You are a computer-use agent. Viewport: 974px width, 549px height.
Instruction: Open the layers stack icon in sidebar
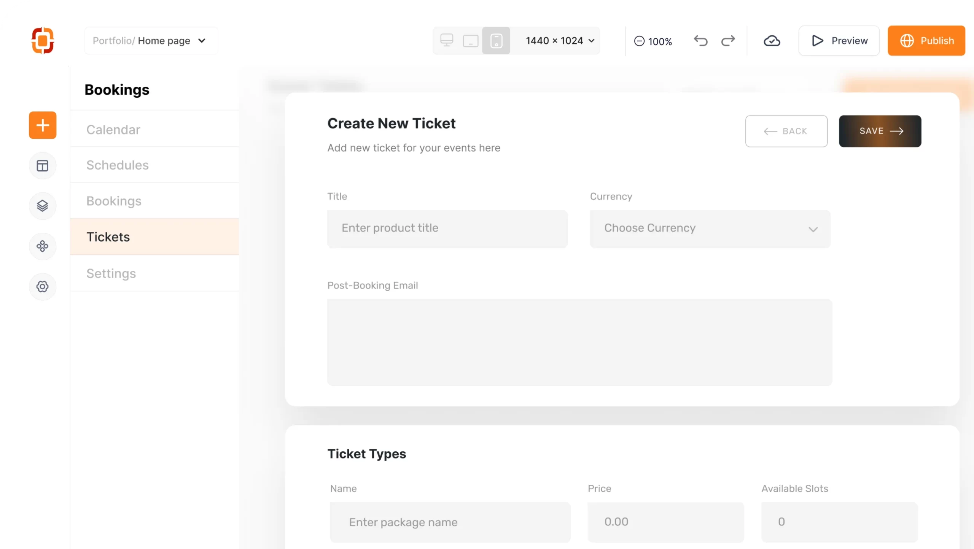pyautogui.click(x=43, y=206)
